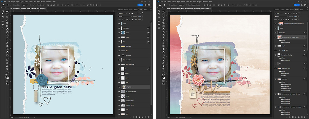Click lock all icon in left Layers panel
The height and width of the screenshot is (119, 309).
(132, 20)
